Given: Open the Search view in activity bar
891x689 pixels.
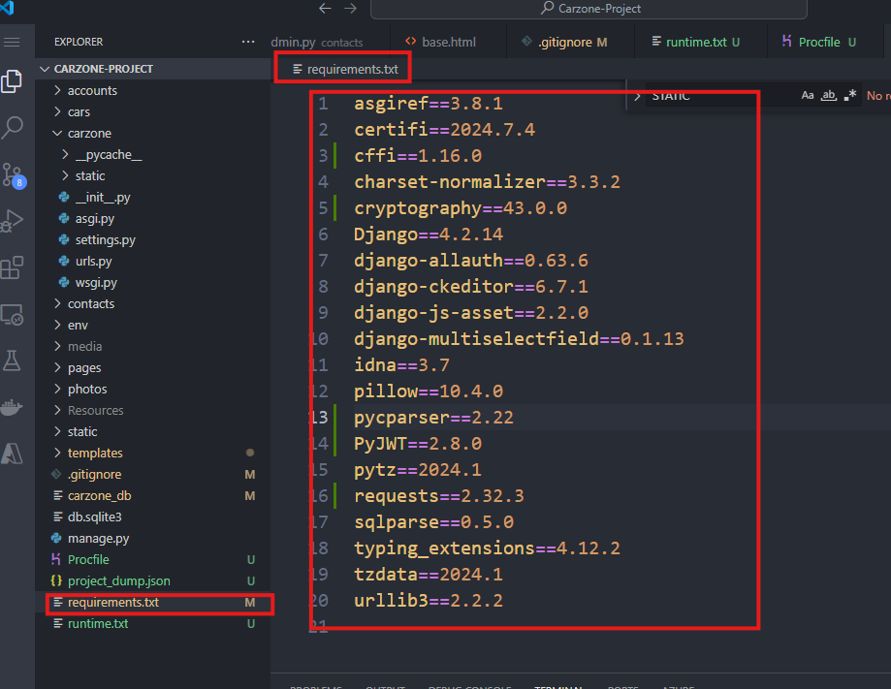Looking at the screenshot, I should coord(12,128).
